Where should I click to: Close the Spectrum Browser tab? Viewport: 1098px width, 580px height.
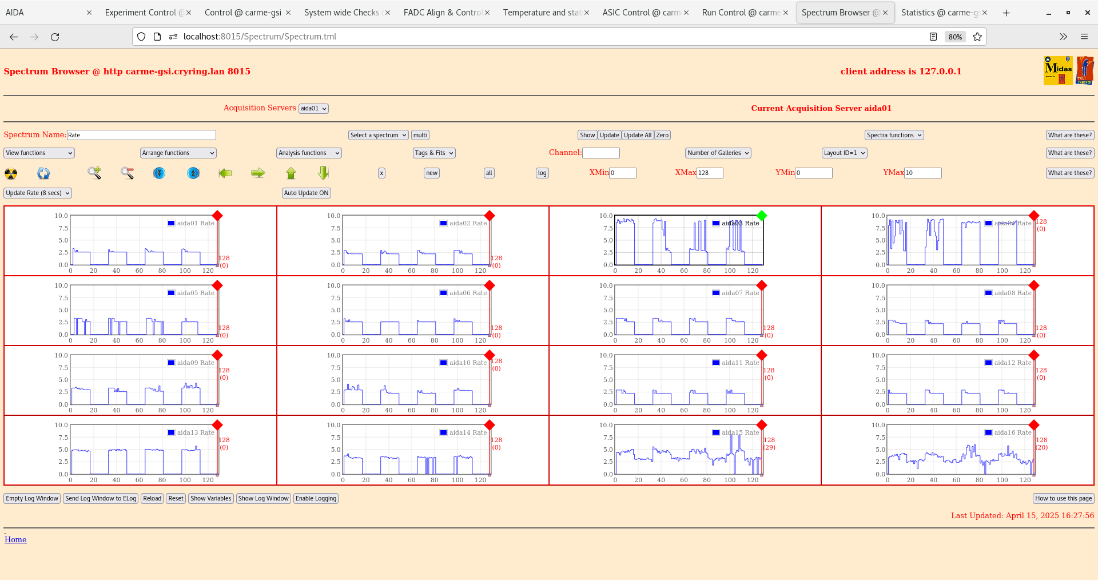point(885,13)
